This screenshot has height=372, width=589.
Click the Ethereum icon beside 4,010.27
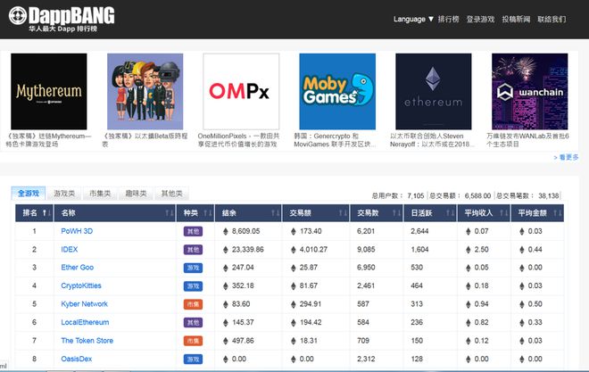point(294,250)
